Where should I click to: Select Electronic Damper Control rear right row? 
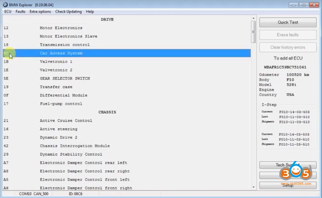(127, 171)
